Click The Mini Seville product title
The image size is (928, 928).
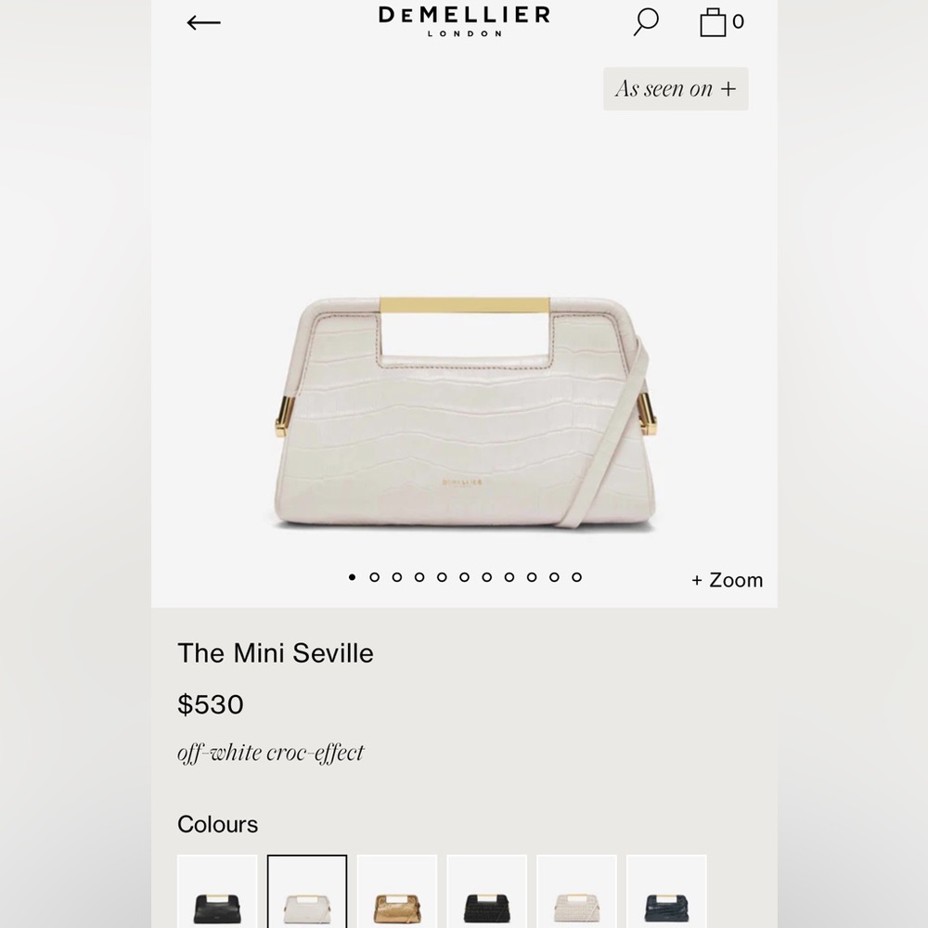tap(276, 653)
